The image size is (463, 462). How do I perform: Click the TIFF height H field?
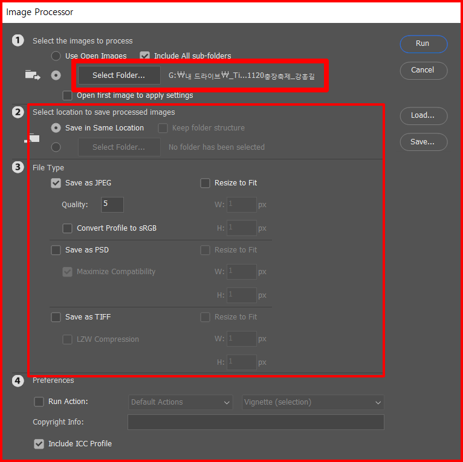click(x=242, y=362)
